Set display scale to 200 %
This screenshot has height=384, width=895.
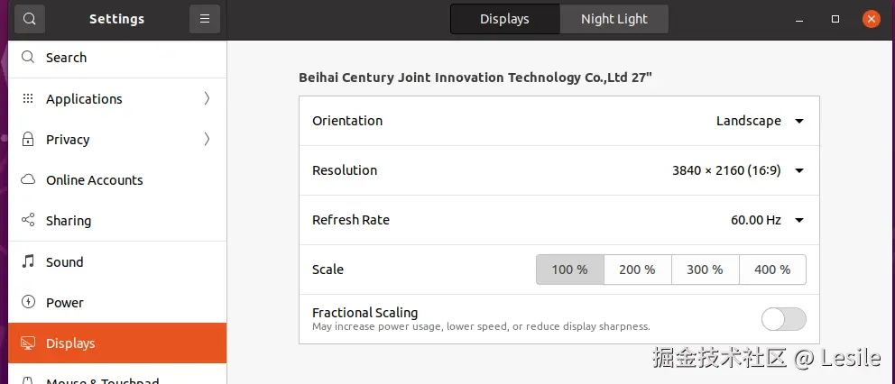tap(637, 270)
